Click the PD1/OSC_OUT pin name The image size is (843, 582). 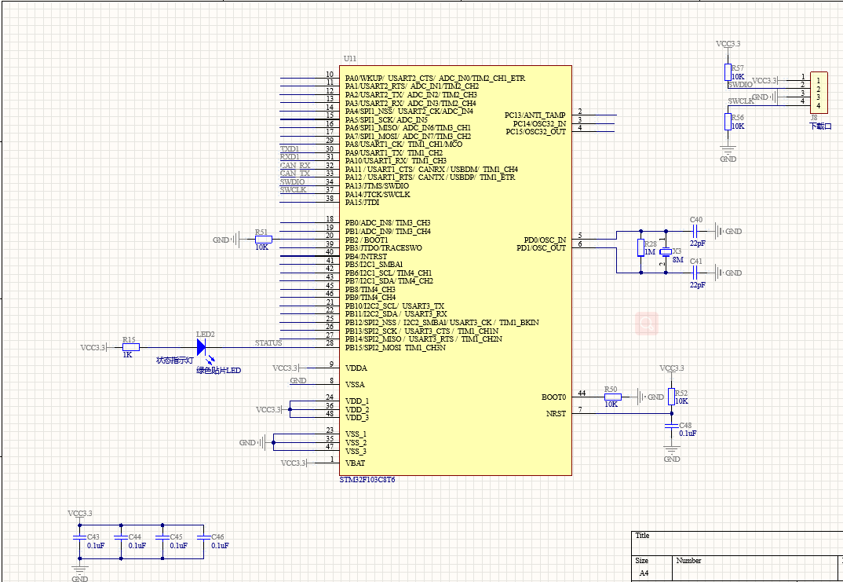(542, 248)
